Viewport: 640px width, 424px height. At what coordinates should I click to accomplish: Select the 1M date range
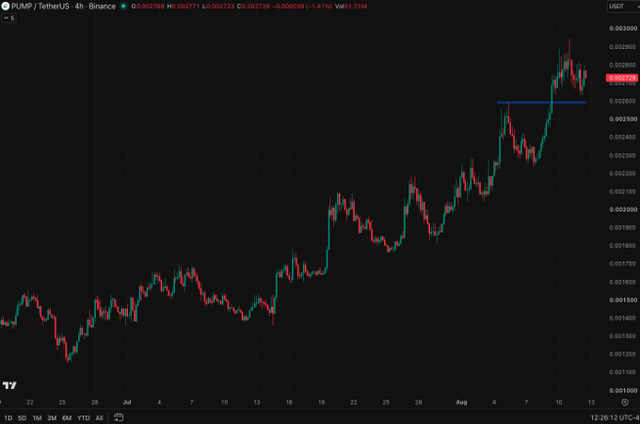tap(37, 417)
